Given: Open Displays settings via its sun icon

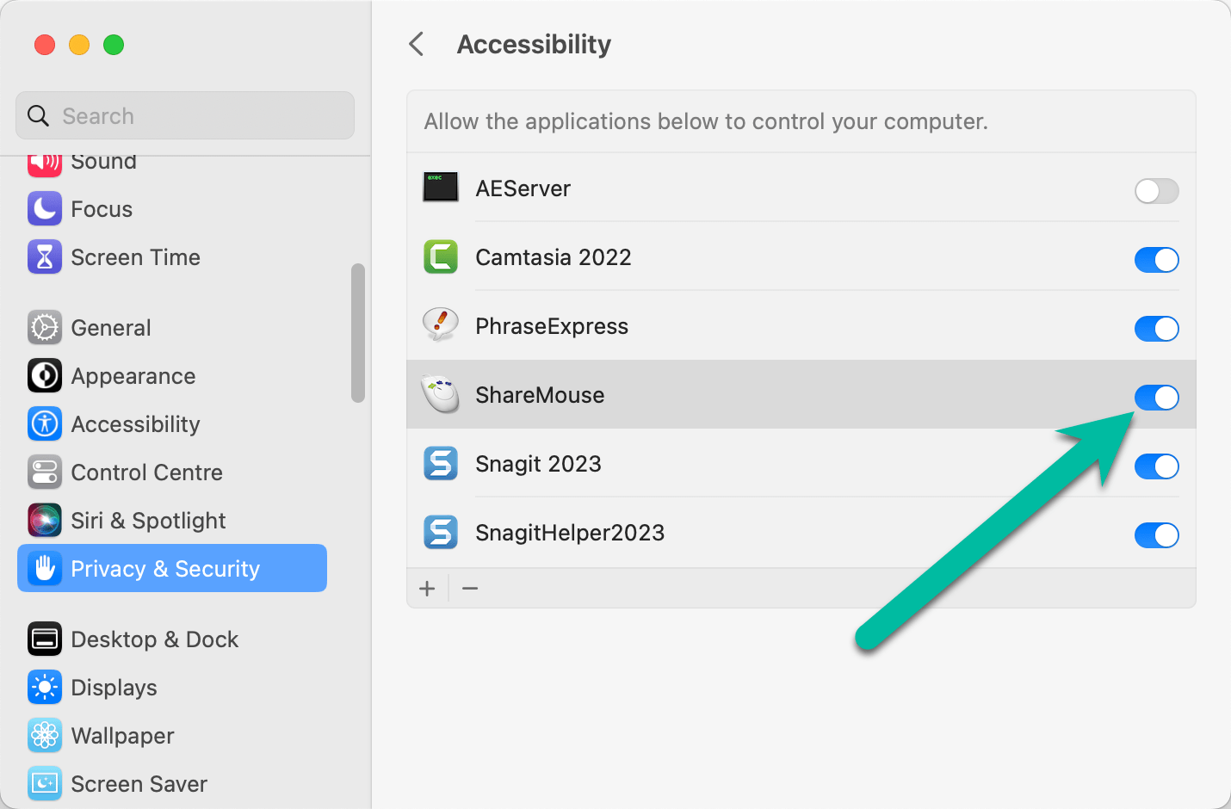Looking at the screenshot, I should point(45,688).
